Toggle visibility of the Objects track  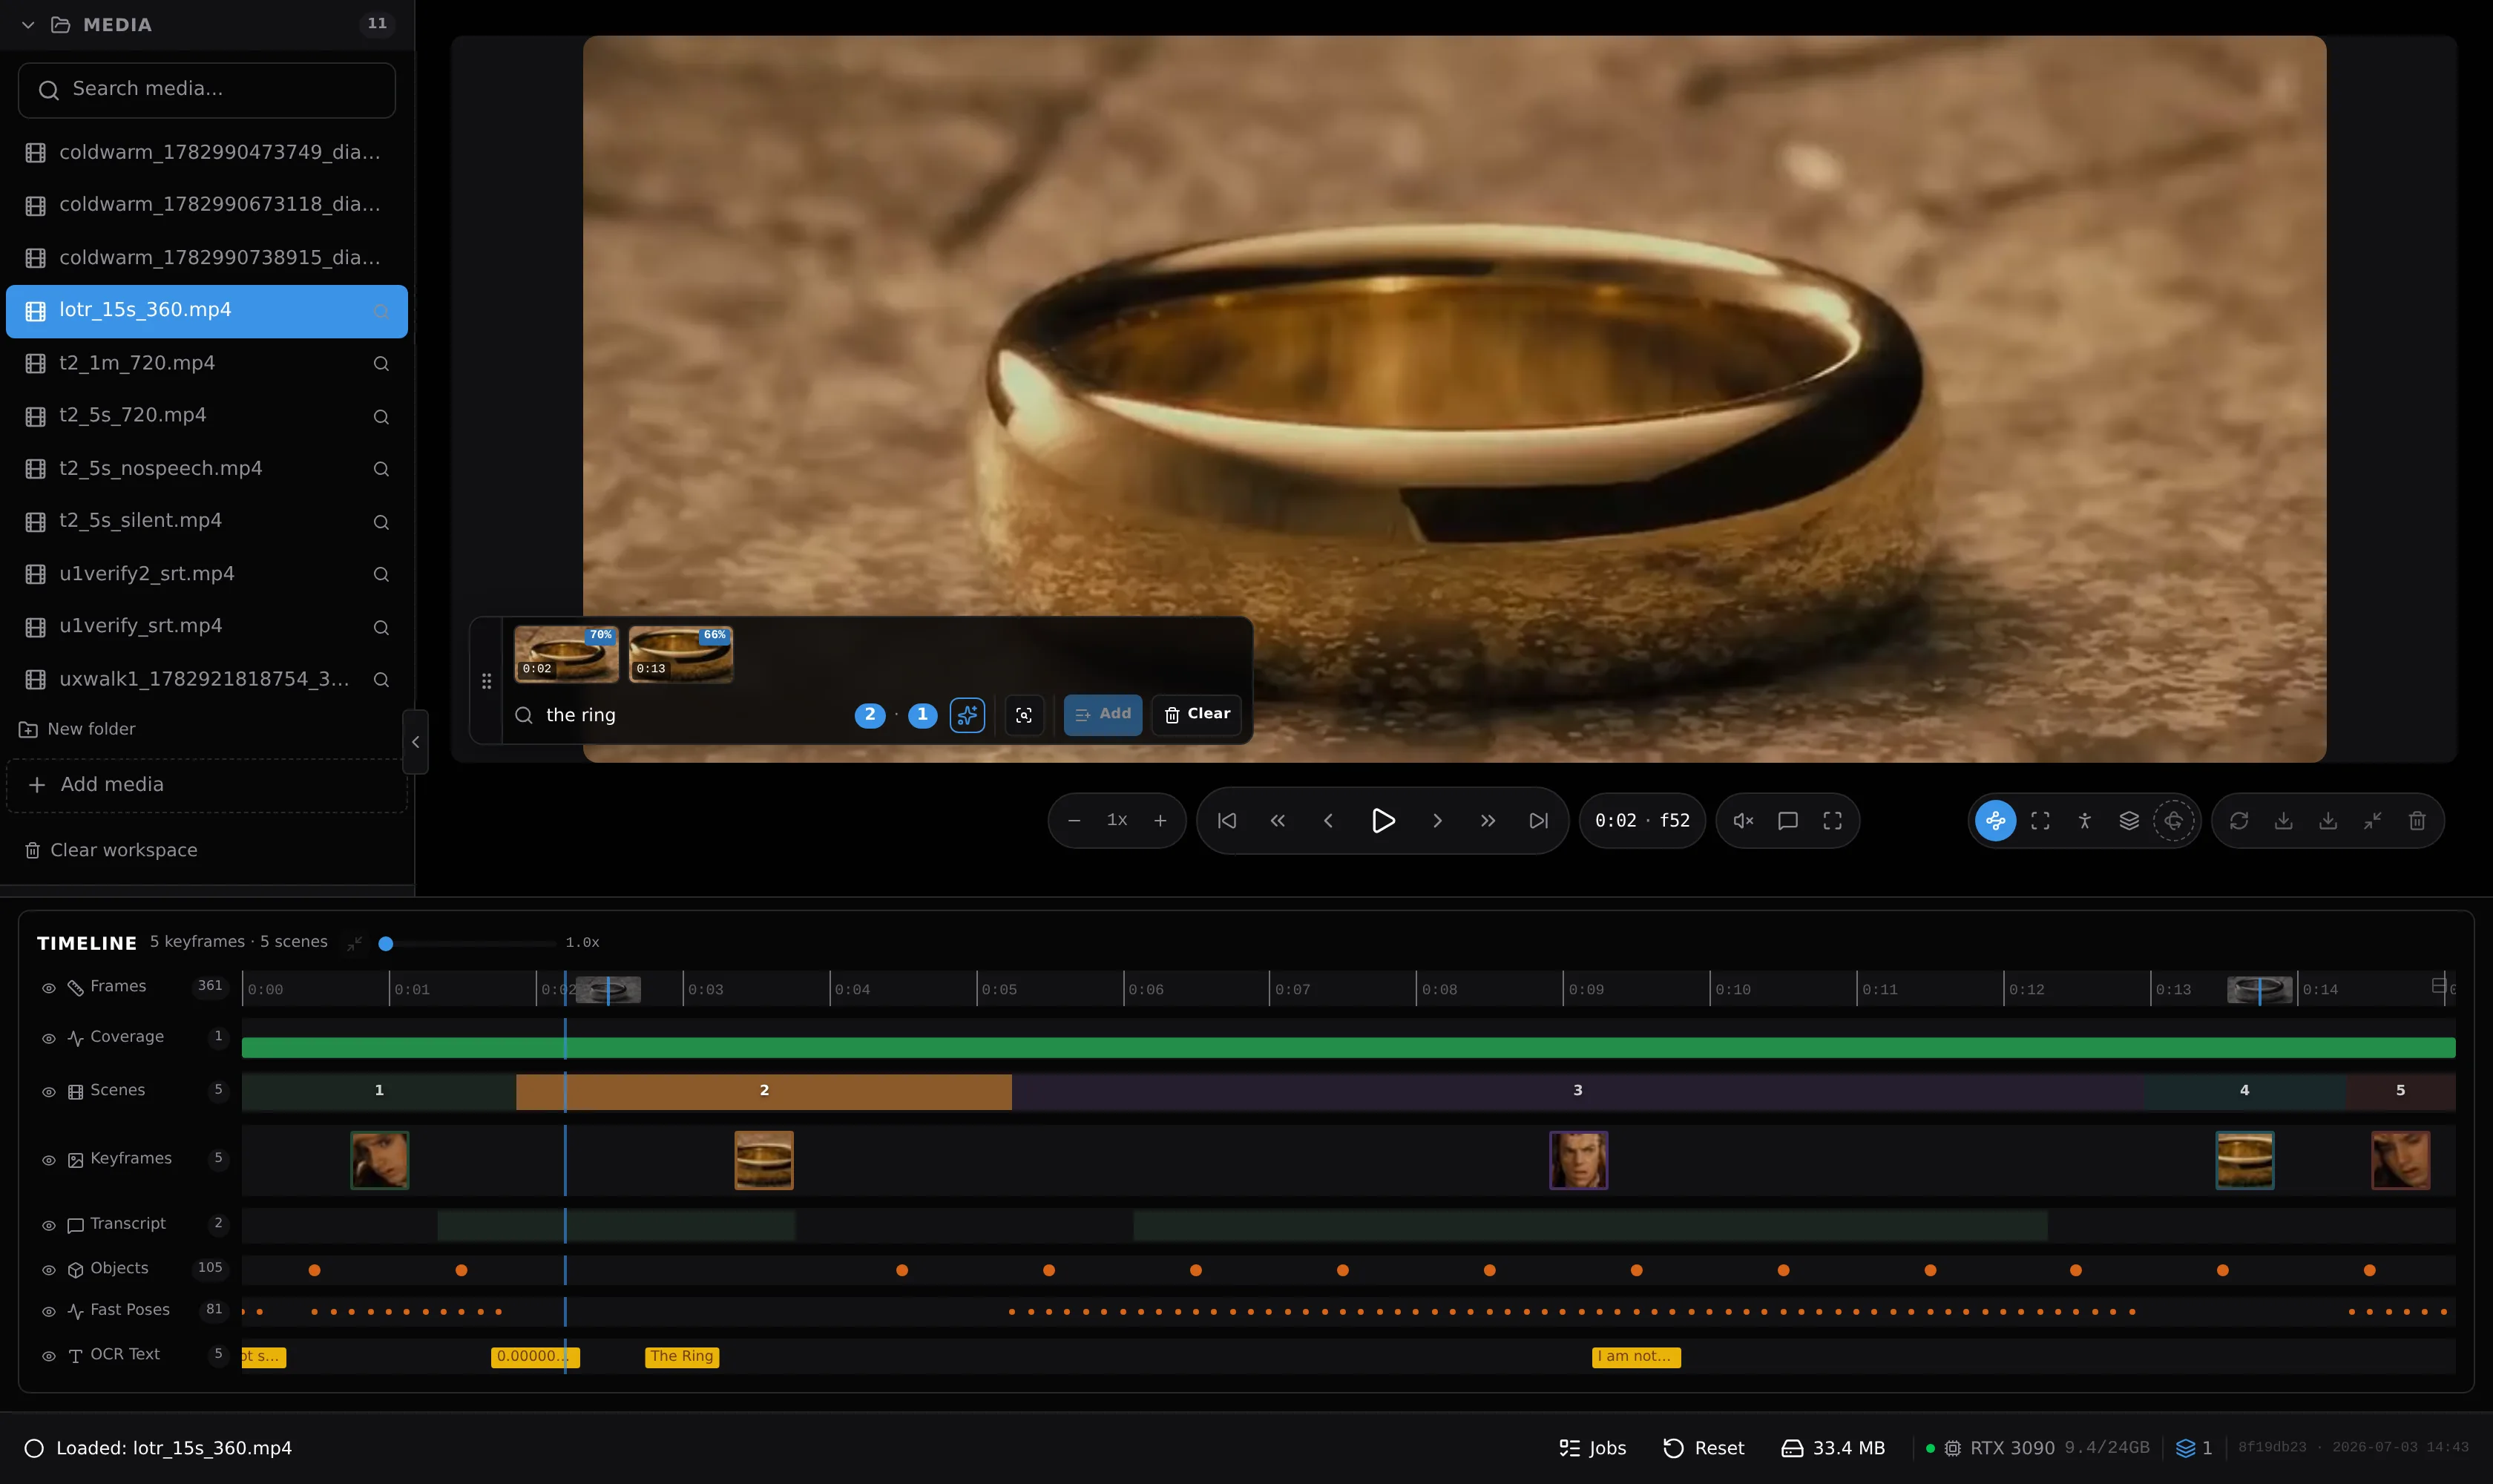(x=48, y=1270)
